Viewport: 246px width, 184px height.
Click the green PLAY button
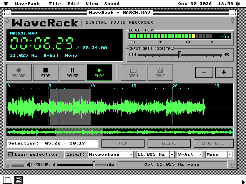pos(100,72)
